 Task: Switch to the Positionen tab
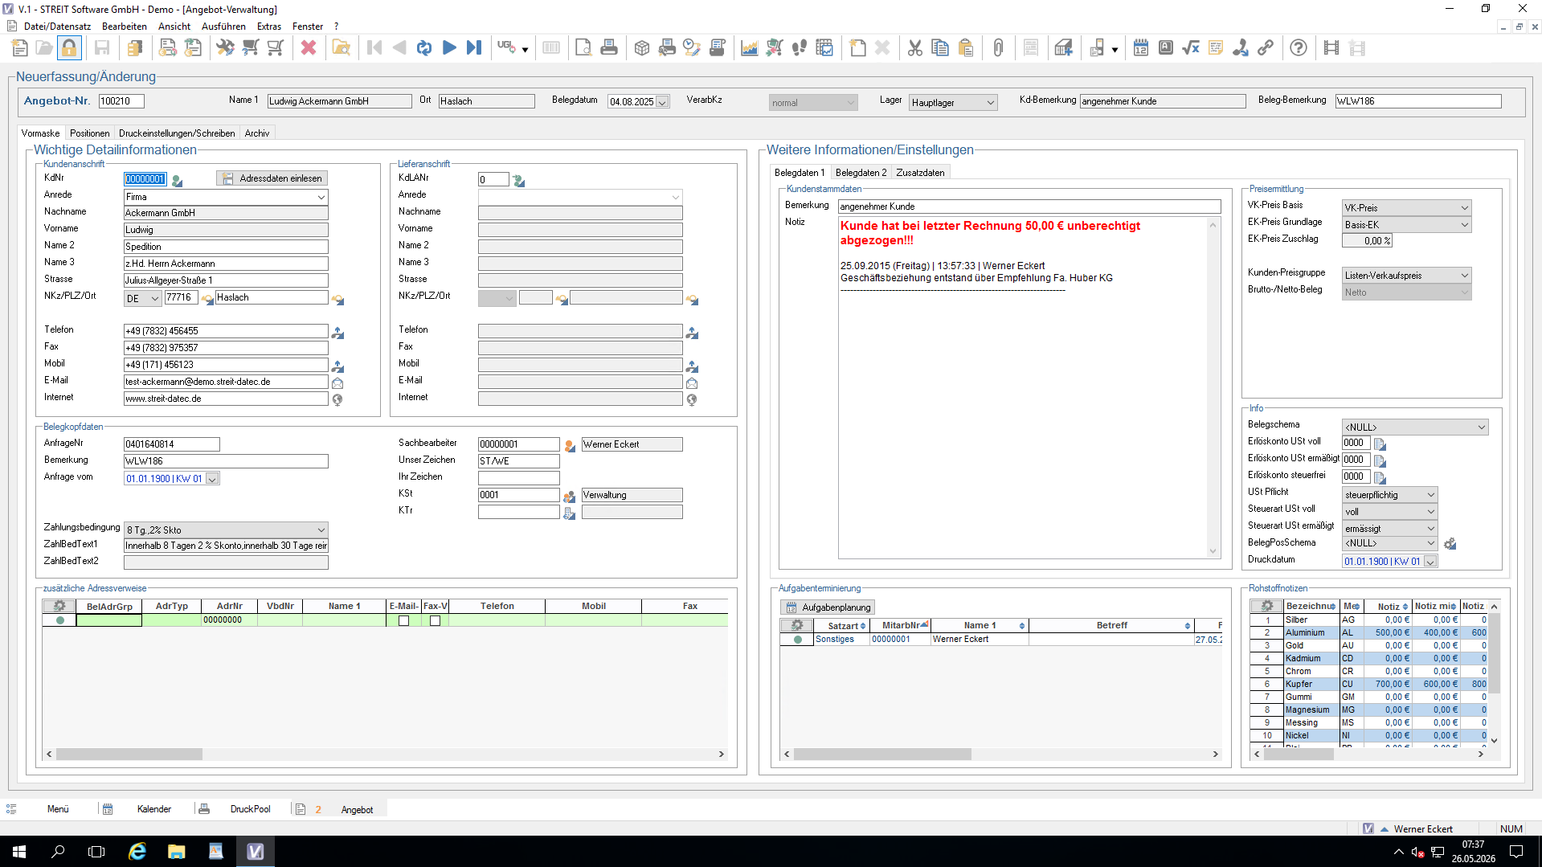click(x=89, y=133)
